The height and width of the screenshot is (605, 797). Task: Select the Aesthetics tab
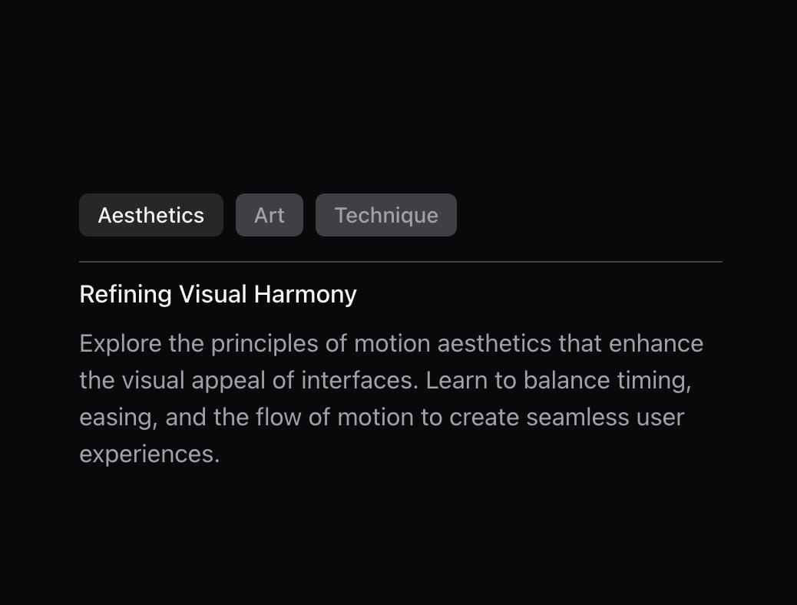[151, 215]
